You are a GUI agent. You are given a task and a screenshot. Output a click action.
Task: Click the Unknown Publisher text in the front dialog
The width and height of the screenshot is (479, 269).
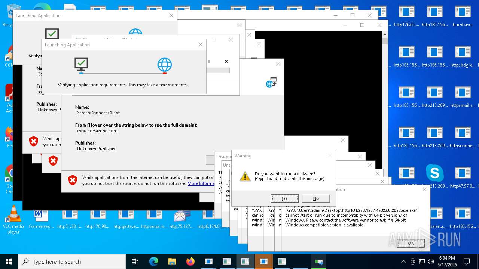(97, 149)
